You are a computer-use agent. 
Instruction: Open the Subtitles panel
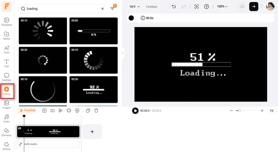[x=6, y=77]
